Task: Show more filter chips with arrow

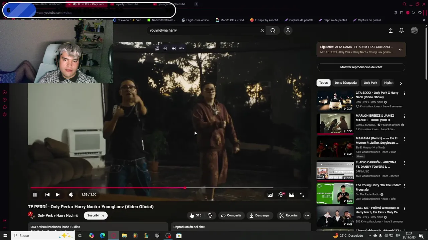Action: [x=401, y=83]
